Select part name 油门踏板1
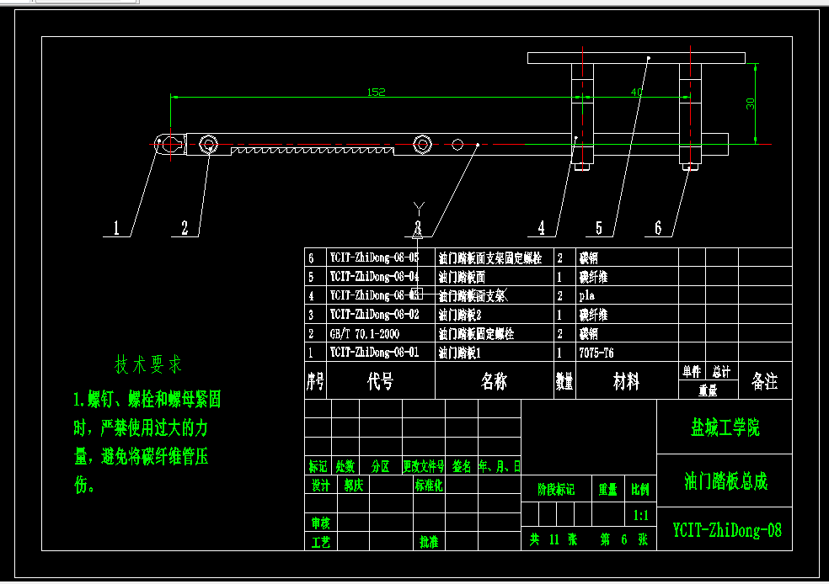Screen dimensions: 829x584 [459, 353]
